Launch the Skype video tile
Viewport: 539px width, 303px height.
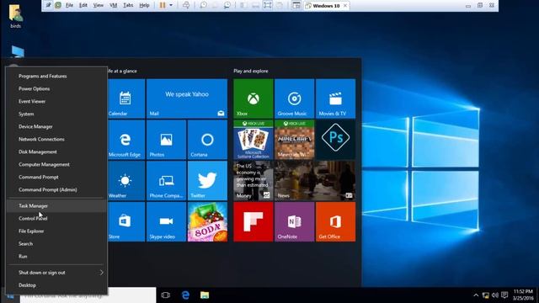click(x=167, y=222)
